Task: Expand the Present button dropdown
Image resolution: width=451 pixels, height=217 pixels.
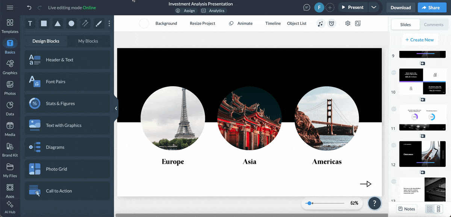Action: [374, 7]
